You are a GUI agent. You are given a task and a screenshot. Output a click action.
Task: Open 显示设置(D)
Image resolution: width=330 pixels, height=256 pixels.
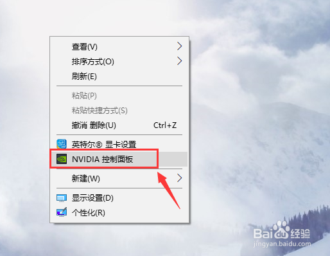pos(119,198)
